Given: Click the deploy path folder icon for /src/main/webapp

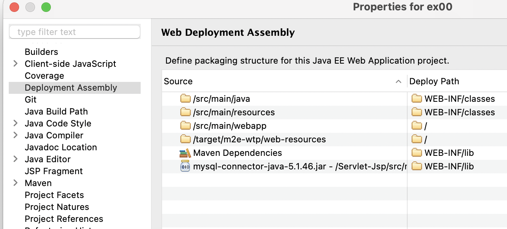Looking at the screenshot, I should click(416, 126).
